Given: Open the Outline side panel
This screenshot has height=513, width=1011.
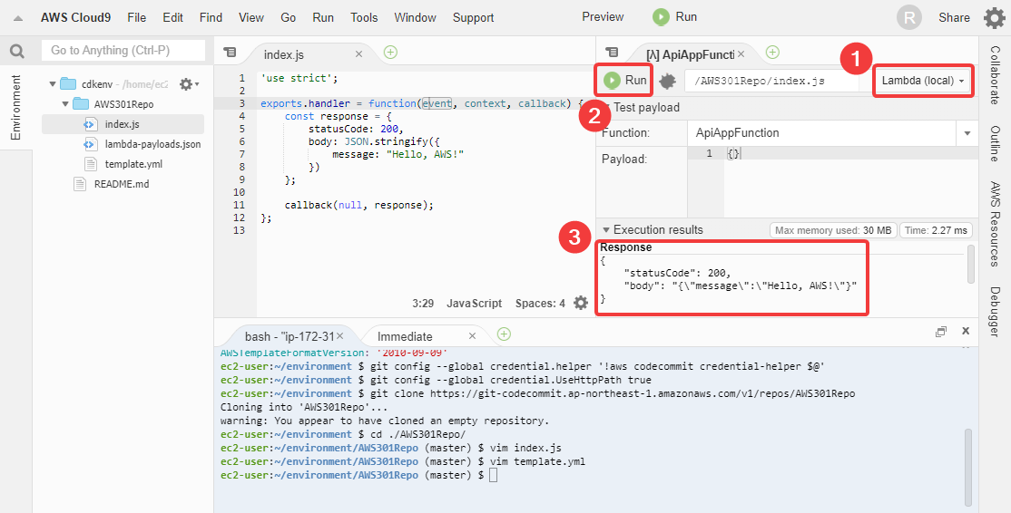Looking at the screenshot, I should point(995,143).
